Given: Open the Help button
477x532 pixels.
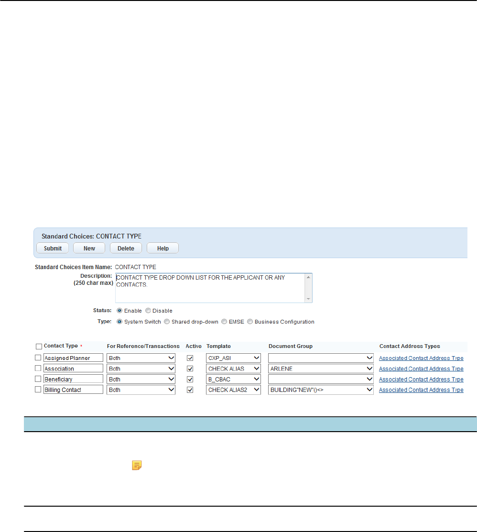Looking at the screenshot, I should 163,248.
